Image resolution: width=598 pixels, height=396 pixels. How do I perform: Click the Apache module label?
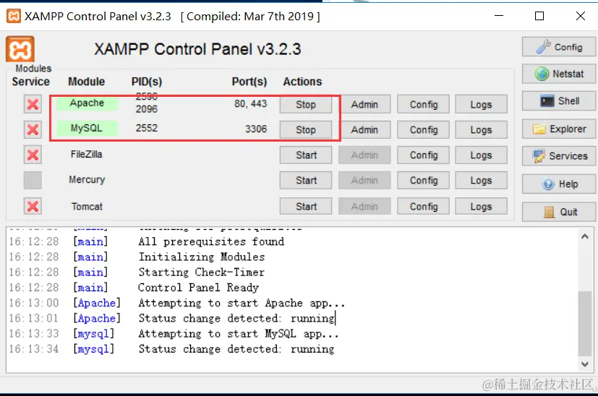87,103
